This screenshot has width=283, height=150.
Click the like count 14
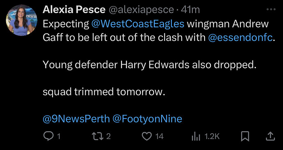pos(160,137)
